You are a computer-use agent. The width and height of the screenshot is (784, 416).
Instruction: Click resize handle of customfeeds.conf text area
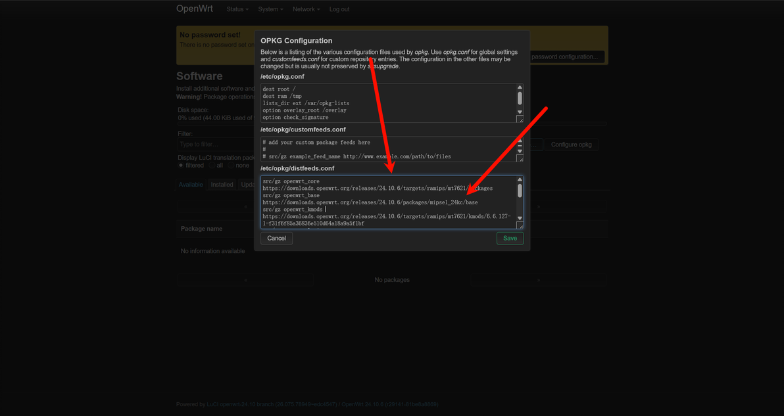pyautogui.click(x=520, y=158)
